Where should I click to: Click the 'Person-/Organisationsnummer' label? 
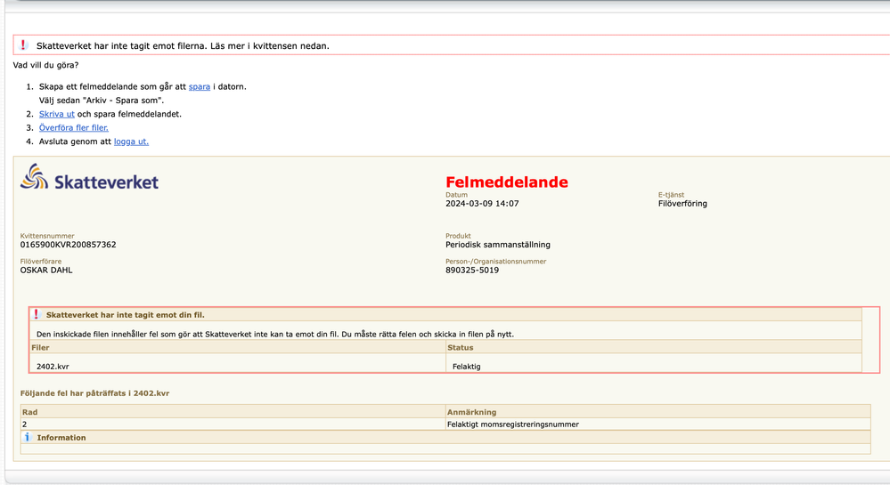tap(496, 262)
